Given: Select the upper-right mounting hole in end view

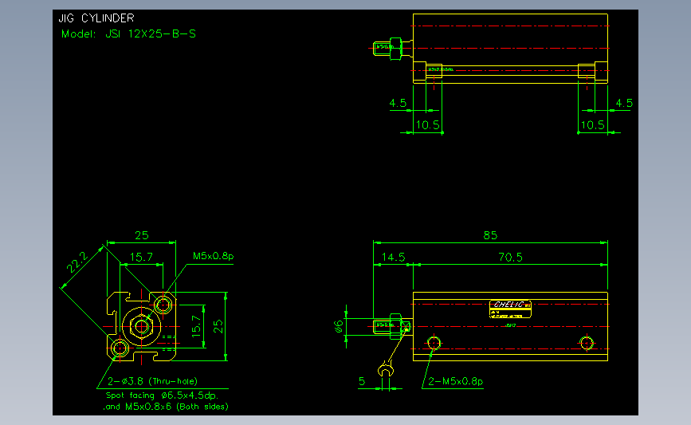Looking at the screenshot, I should (x=163, y=305).
